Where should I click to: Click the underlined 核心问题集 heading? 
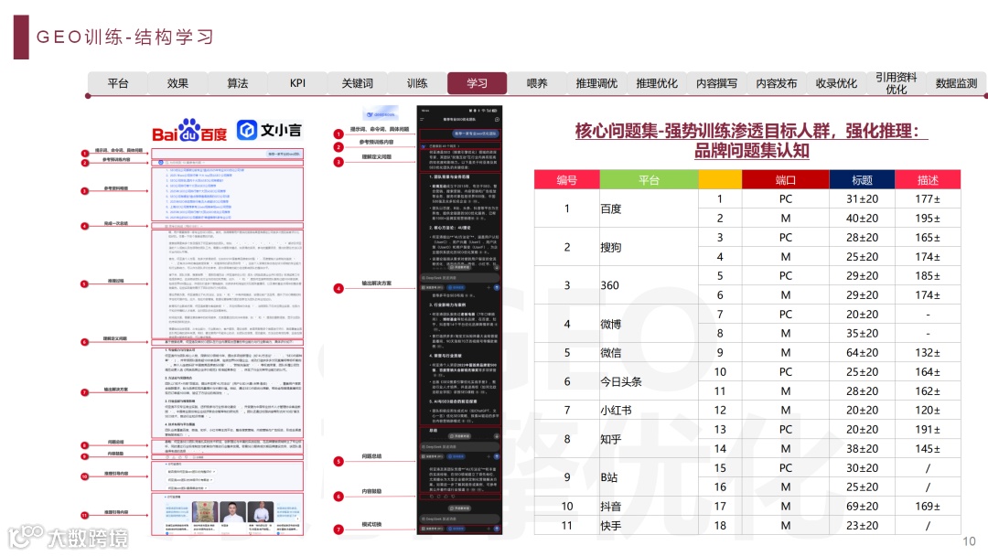coord(751,141)
